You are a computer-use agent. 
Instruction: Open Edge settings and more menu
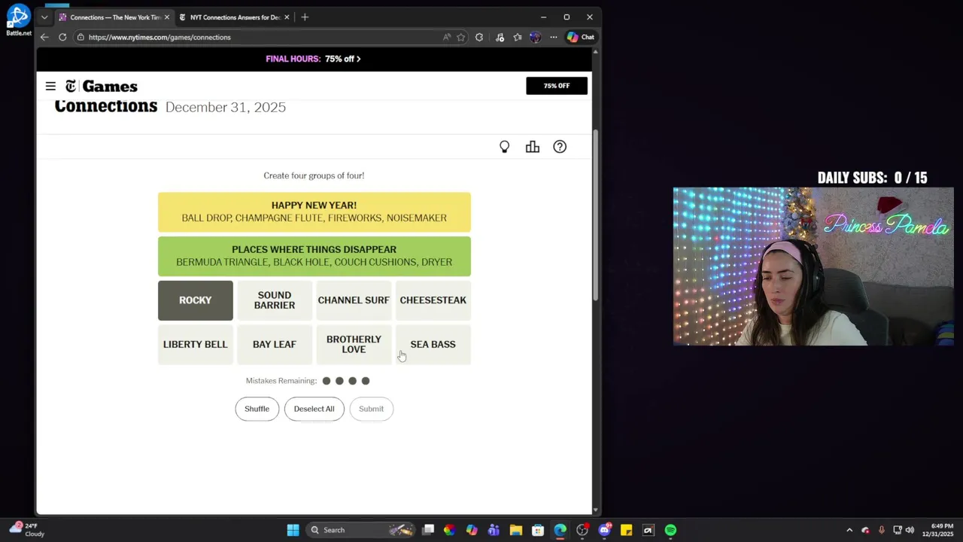(554, 37)
